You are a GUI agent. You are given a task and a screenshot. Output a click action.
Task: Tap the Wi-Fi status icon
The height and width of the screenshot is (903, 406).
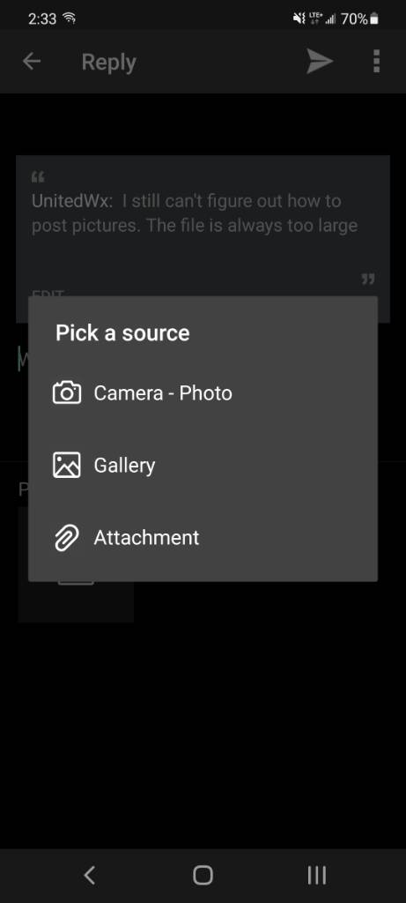click(69, 19)
